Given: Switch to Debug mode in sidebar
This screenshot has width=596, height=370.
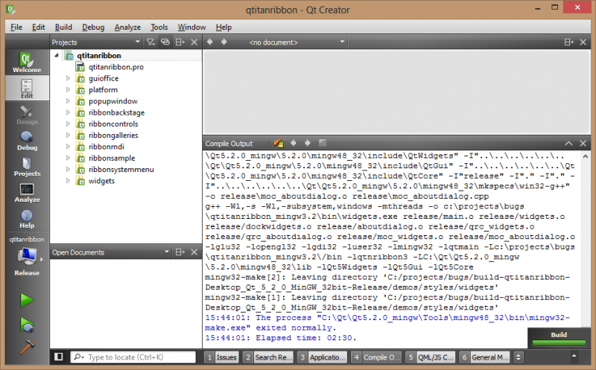Looking at the screenshot, I should 26,140.
